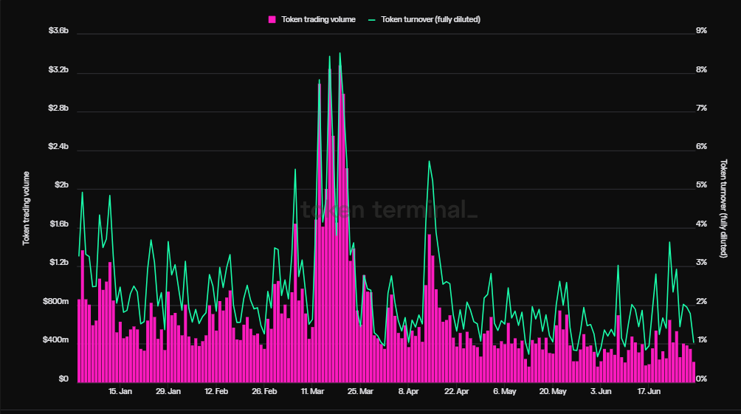Viewport: 741px width, 414px height.
Task: Select the $3.6b left axis label
Action: point(58,31)
